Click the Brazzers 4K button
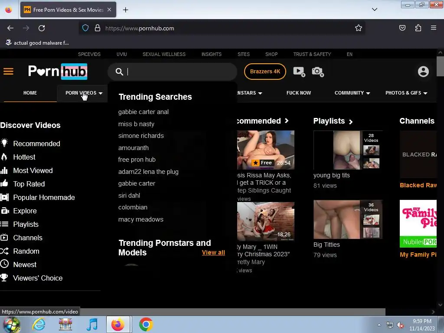Screen dimensions: 444x333 click(265, 72)
